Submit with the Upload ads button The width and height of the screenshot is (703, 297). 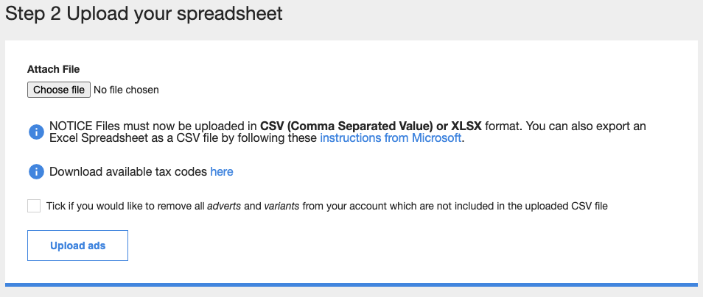pos(77,246)
